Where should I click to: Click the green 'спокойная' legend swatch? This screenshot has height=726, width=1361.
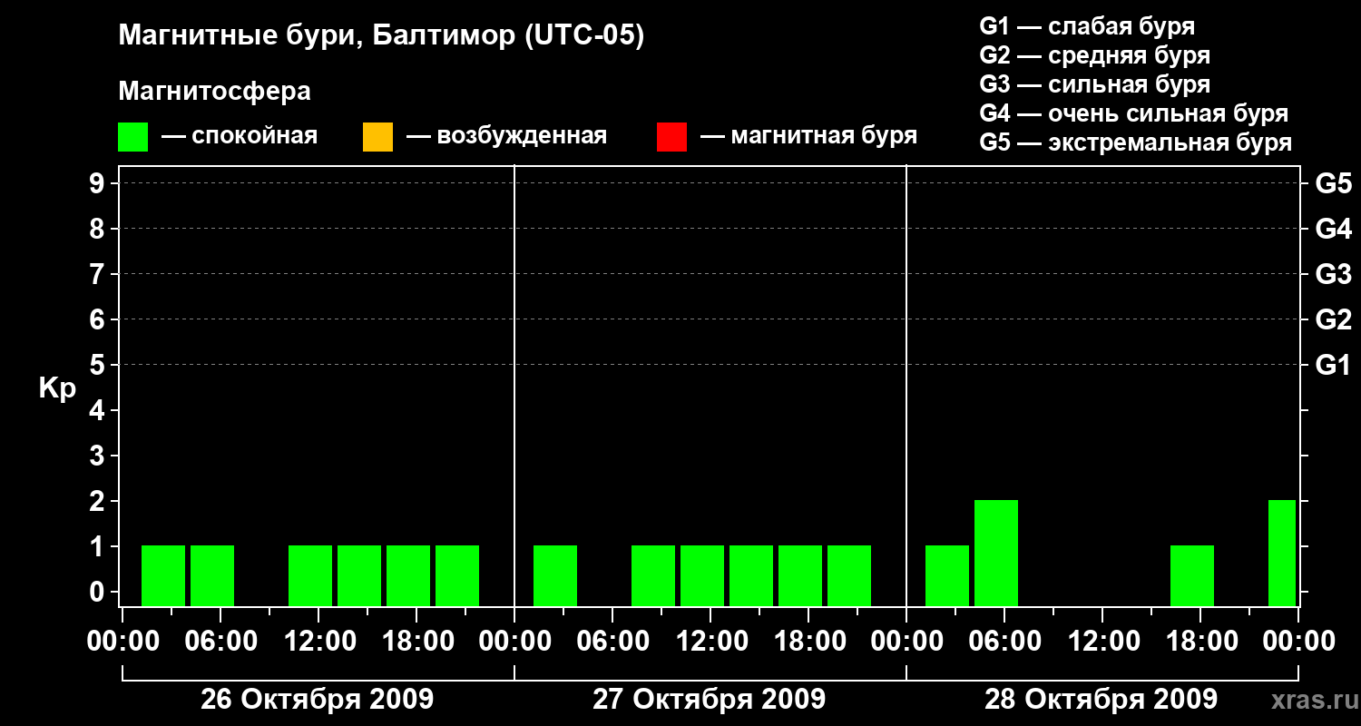click(133, 137)
